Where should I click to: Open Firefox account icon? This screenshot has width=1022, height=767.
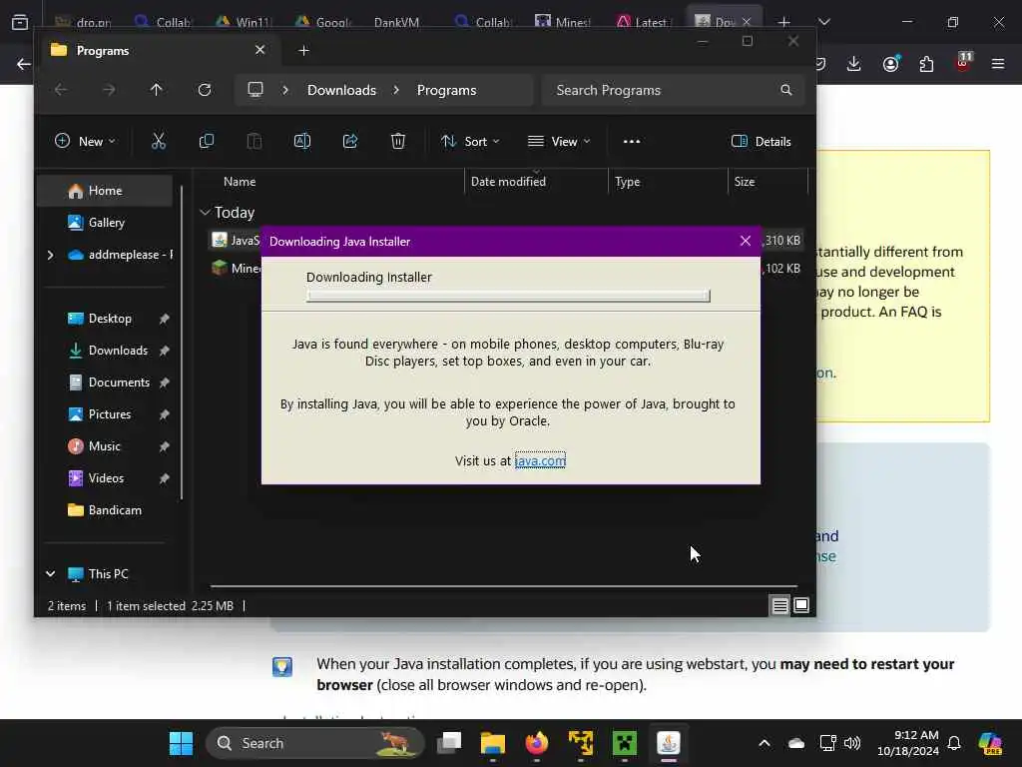[891, 64]
